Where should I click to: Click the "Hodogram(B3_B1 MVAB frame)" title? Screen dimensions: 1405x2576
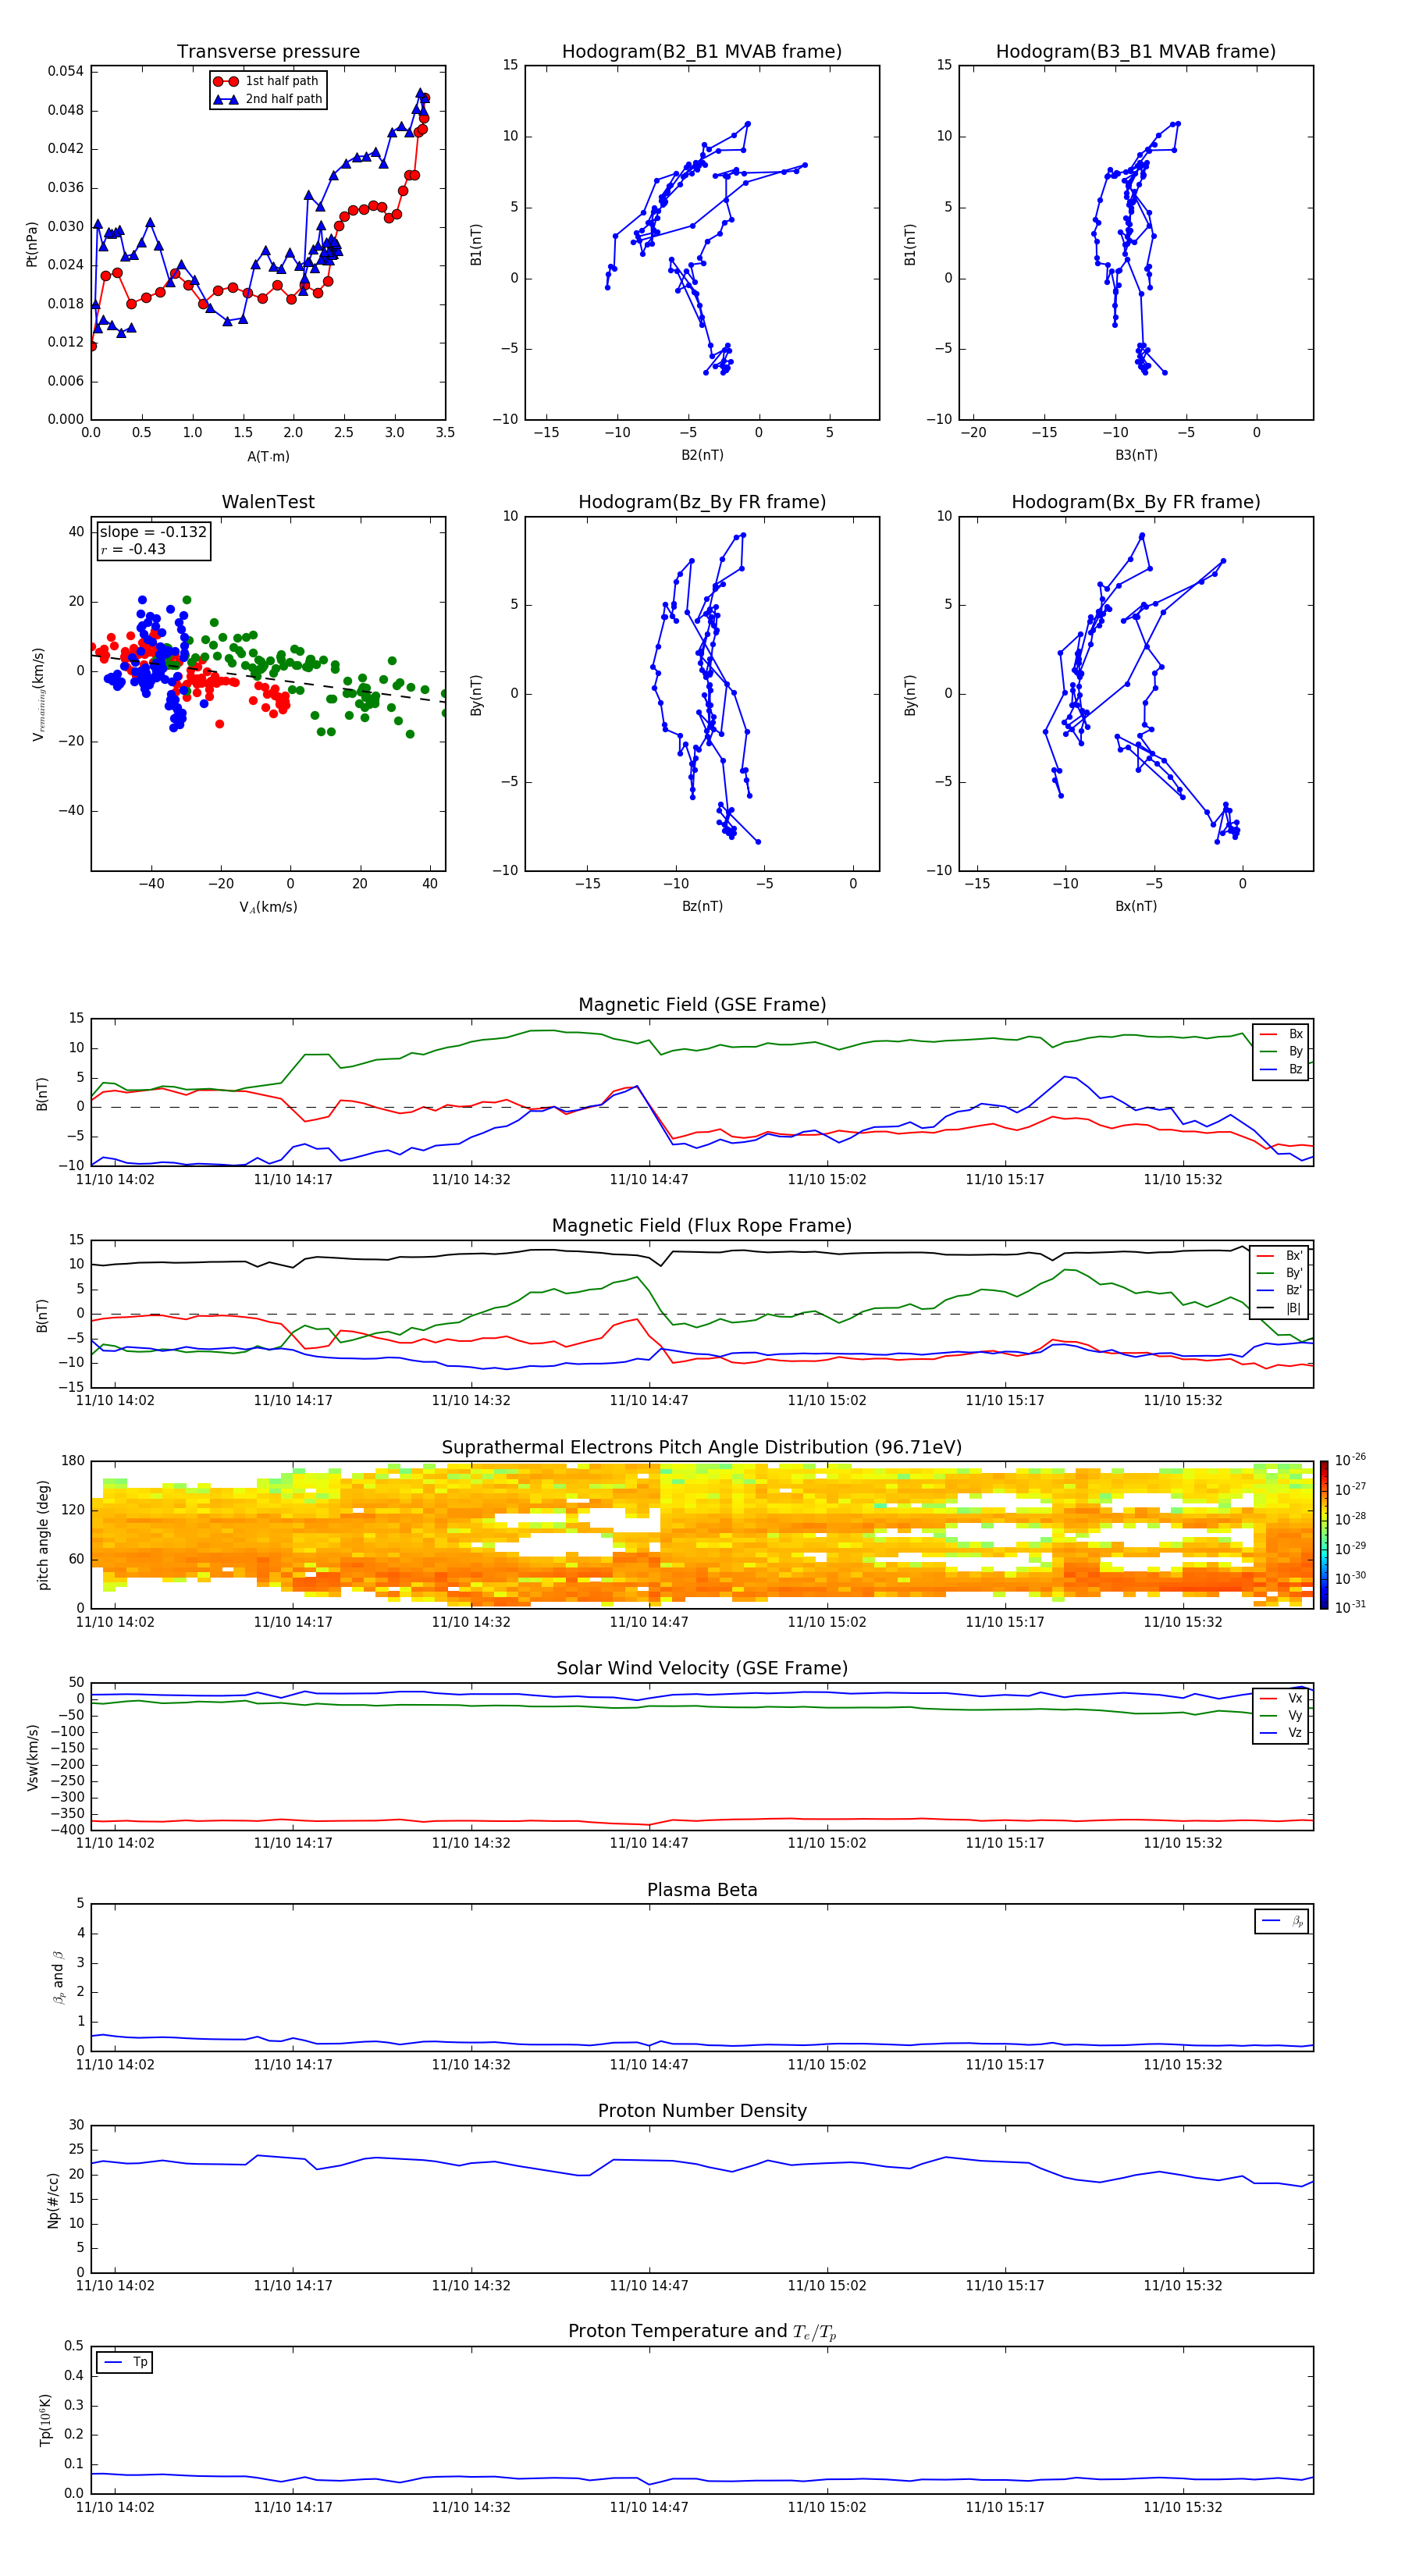point(1136,52)
